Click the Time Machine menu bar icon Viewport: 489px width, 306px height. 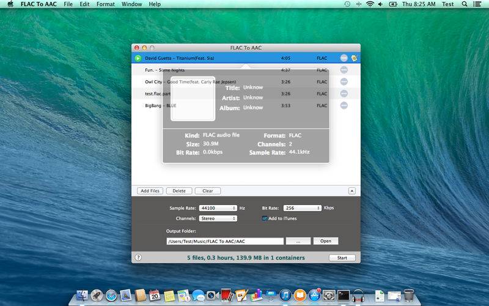coord(347,4)
